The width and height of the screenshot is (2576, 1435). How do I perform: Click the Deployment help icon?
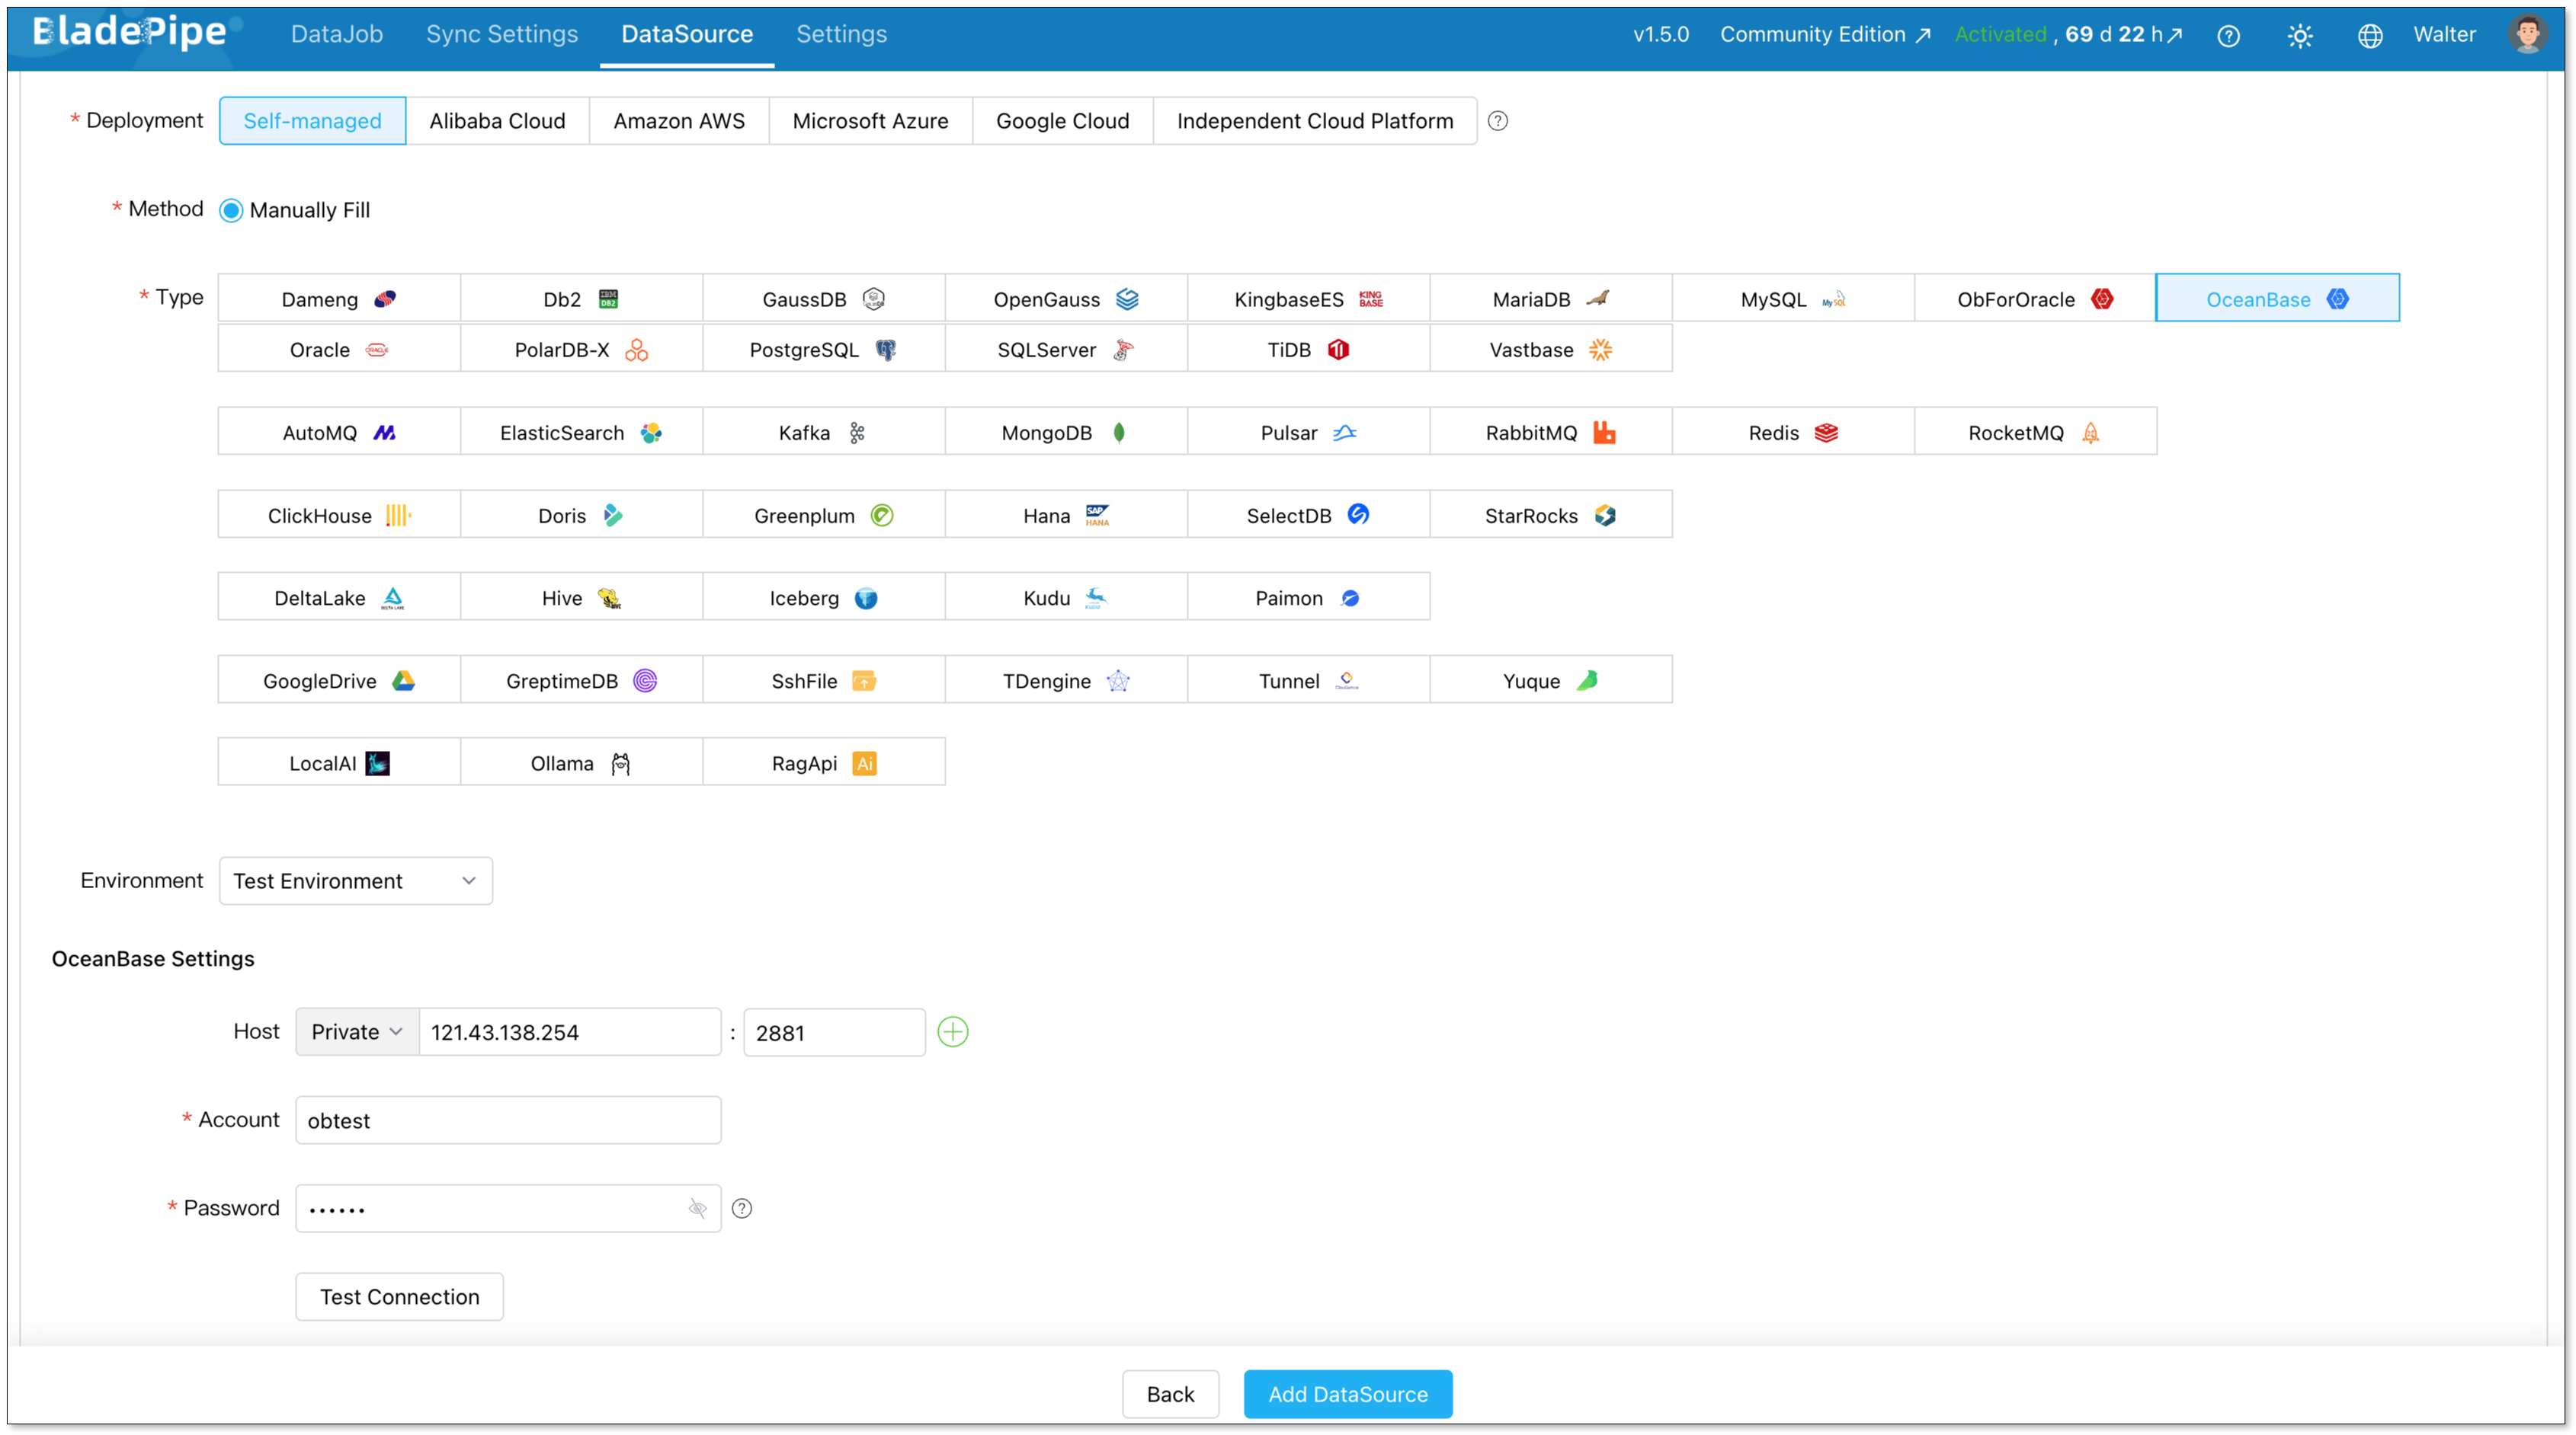[1497, 121]
